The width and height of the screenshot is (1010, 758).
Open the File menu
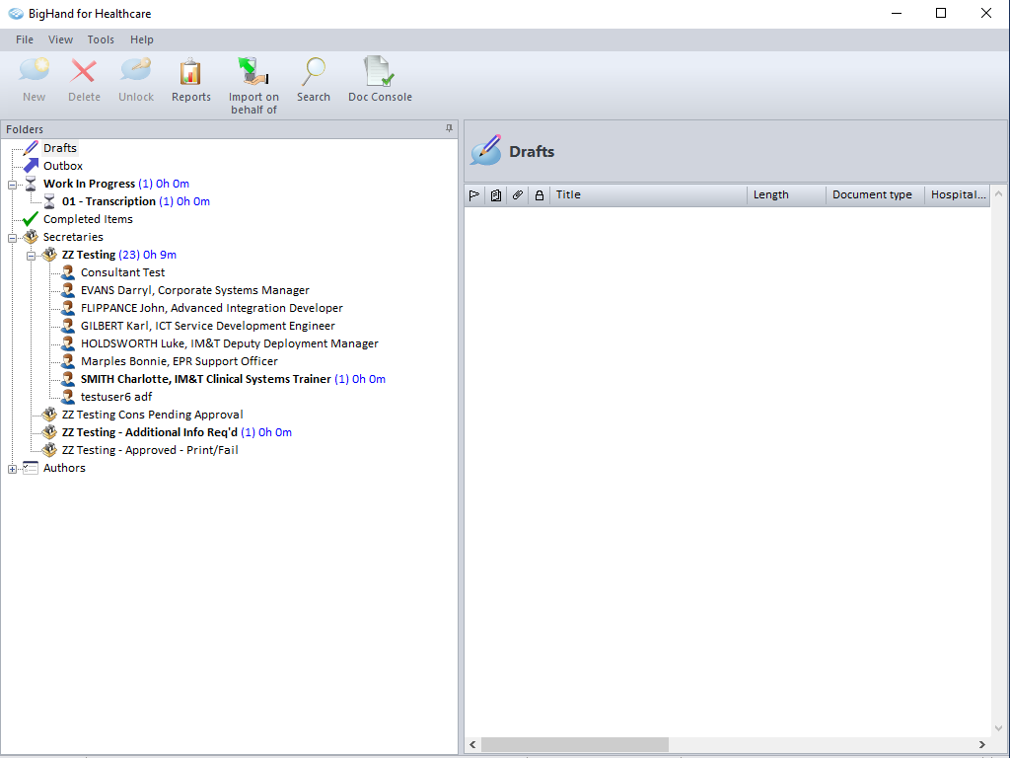click(25, 39)
